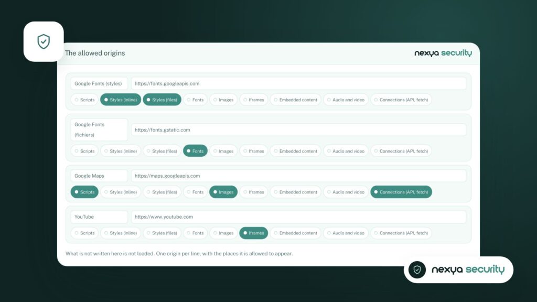Disable Iframes for the YouTube origin
The image size is (537, 302).
point(253,233)
